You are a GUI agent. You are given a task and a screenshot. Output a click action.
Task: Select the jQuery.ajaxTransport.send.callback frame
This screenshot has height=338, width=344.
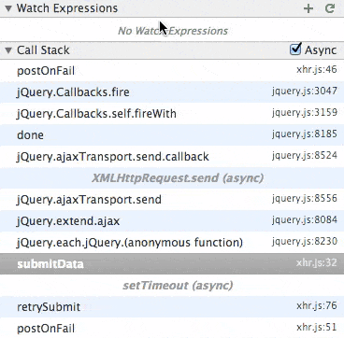(172, 157)
